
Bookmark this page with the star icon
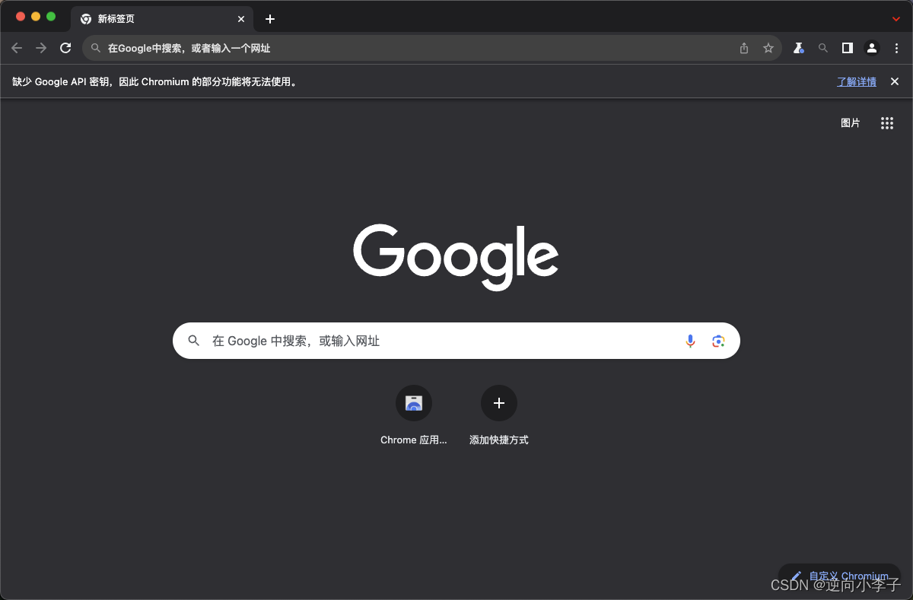point(768,47)
